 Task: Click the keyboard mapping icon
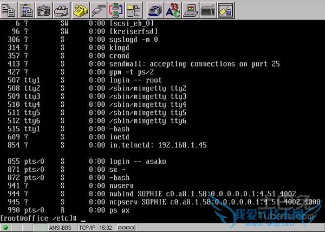[x=208, y=10]
